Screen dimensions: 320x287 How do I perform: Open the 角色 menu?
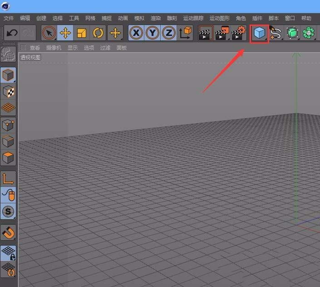pyautogui.click(x=241, y=18)
